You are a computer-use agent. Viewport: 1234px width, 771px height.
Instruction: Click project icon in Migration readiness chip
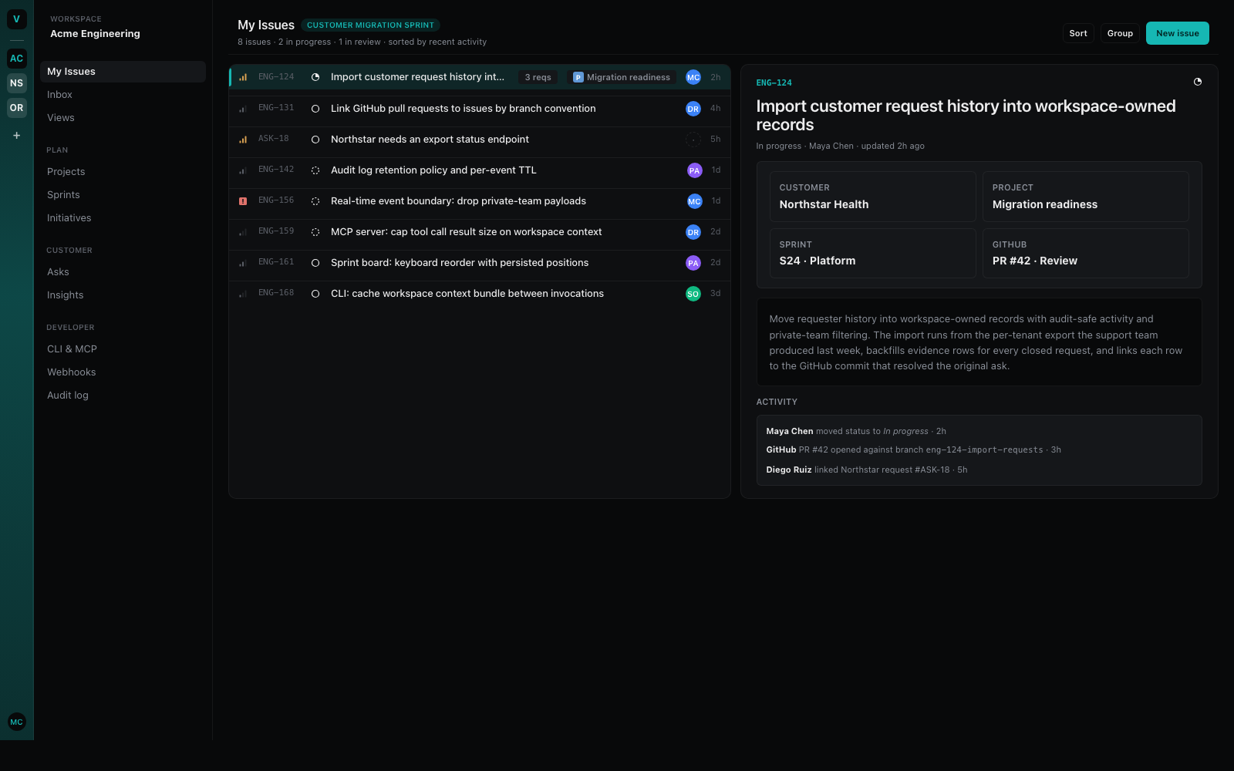pyautogui.click(x=578, y=77)
